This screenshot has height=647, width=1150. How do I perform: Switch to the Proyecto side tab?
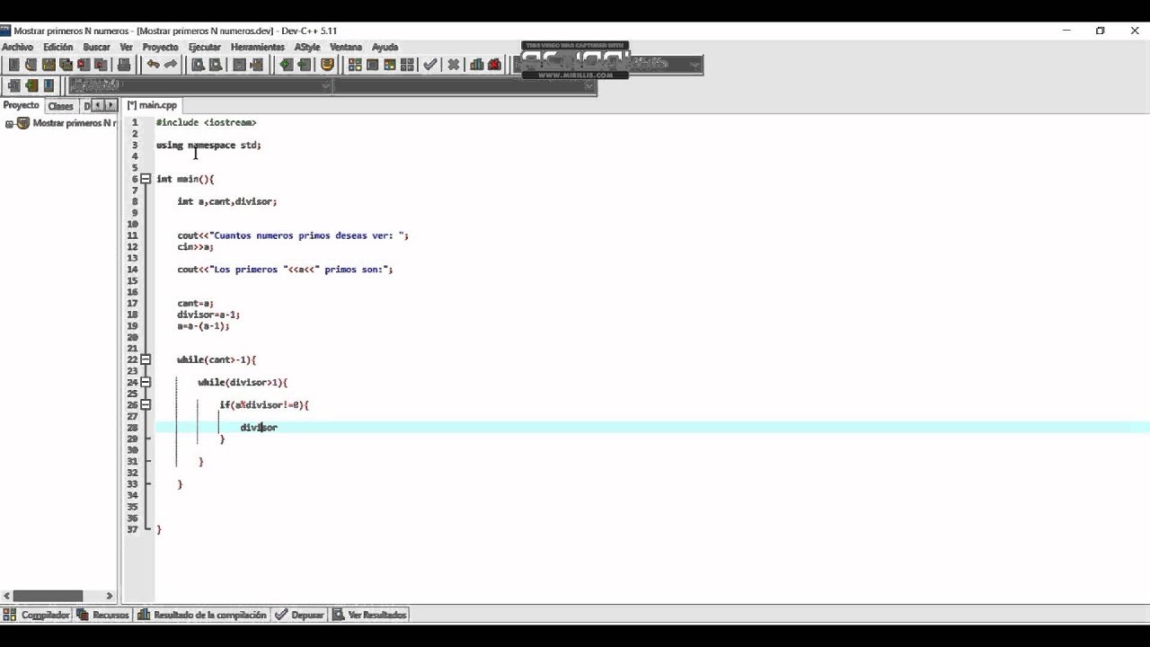pyautogui.click(x=22, y=105)
